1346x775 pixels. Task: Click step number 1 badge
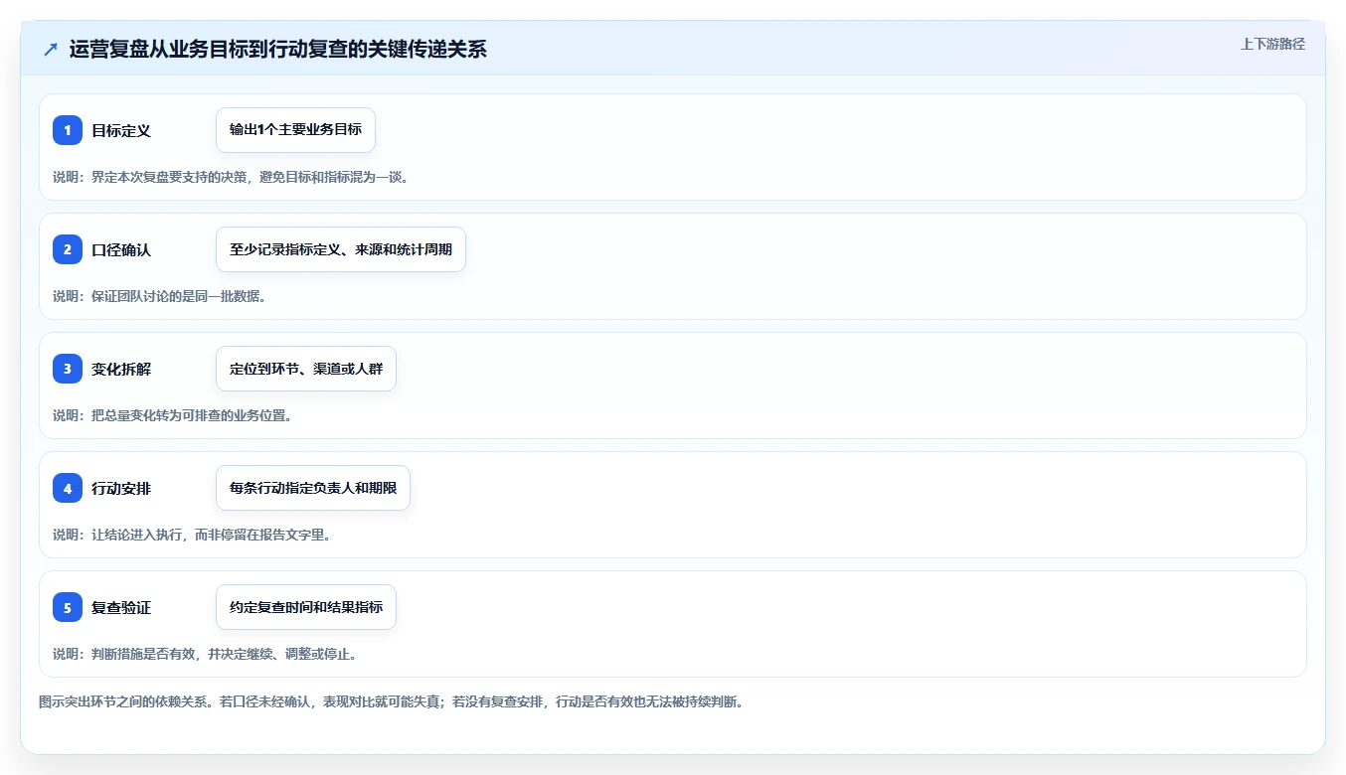(x=68, y=130)
